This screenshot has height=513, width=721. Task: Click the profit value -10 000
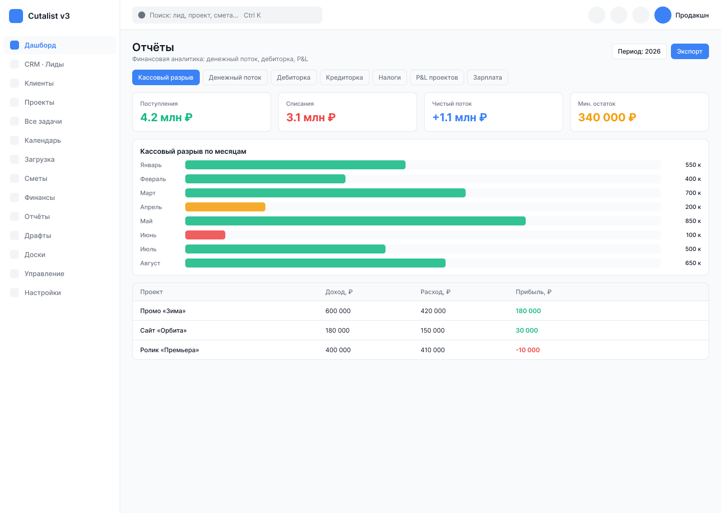[528, 350]
